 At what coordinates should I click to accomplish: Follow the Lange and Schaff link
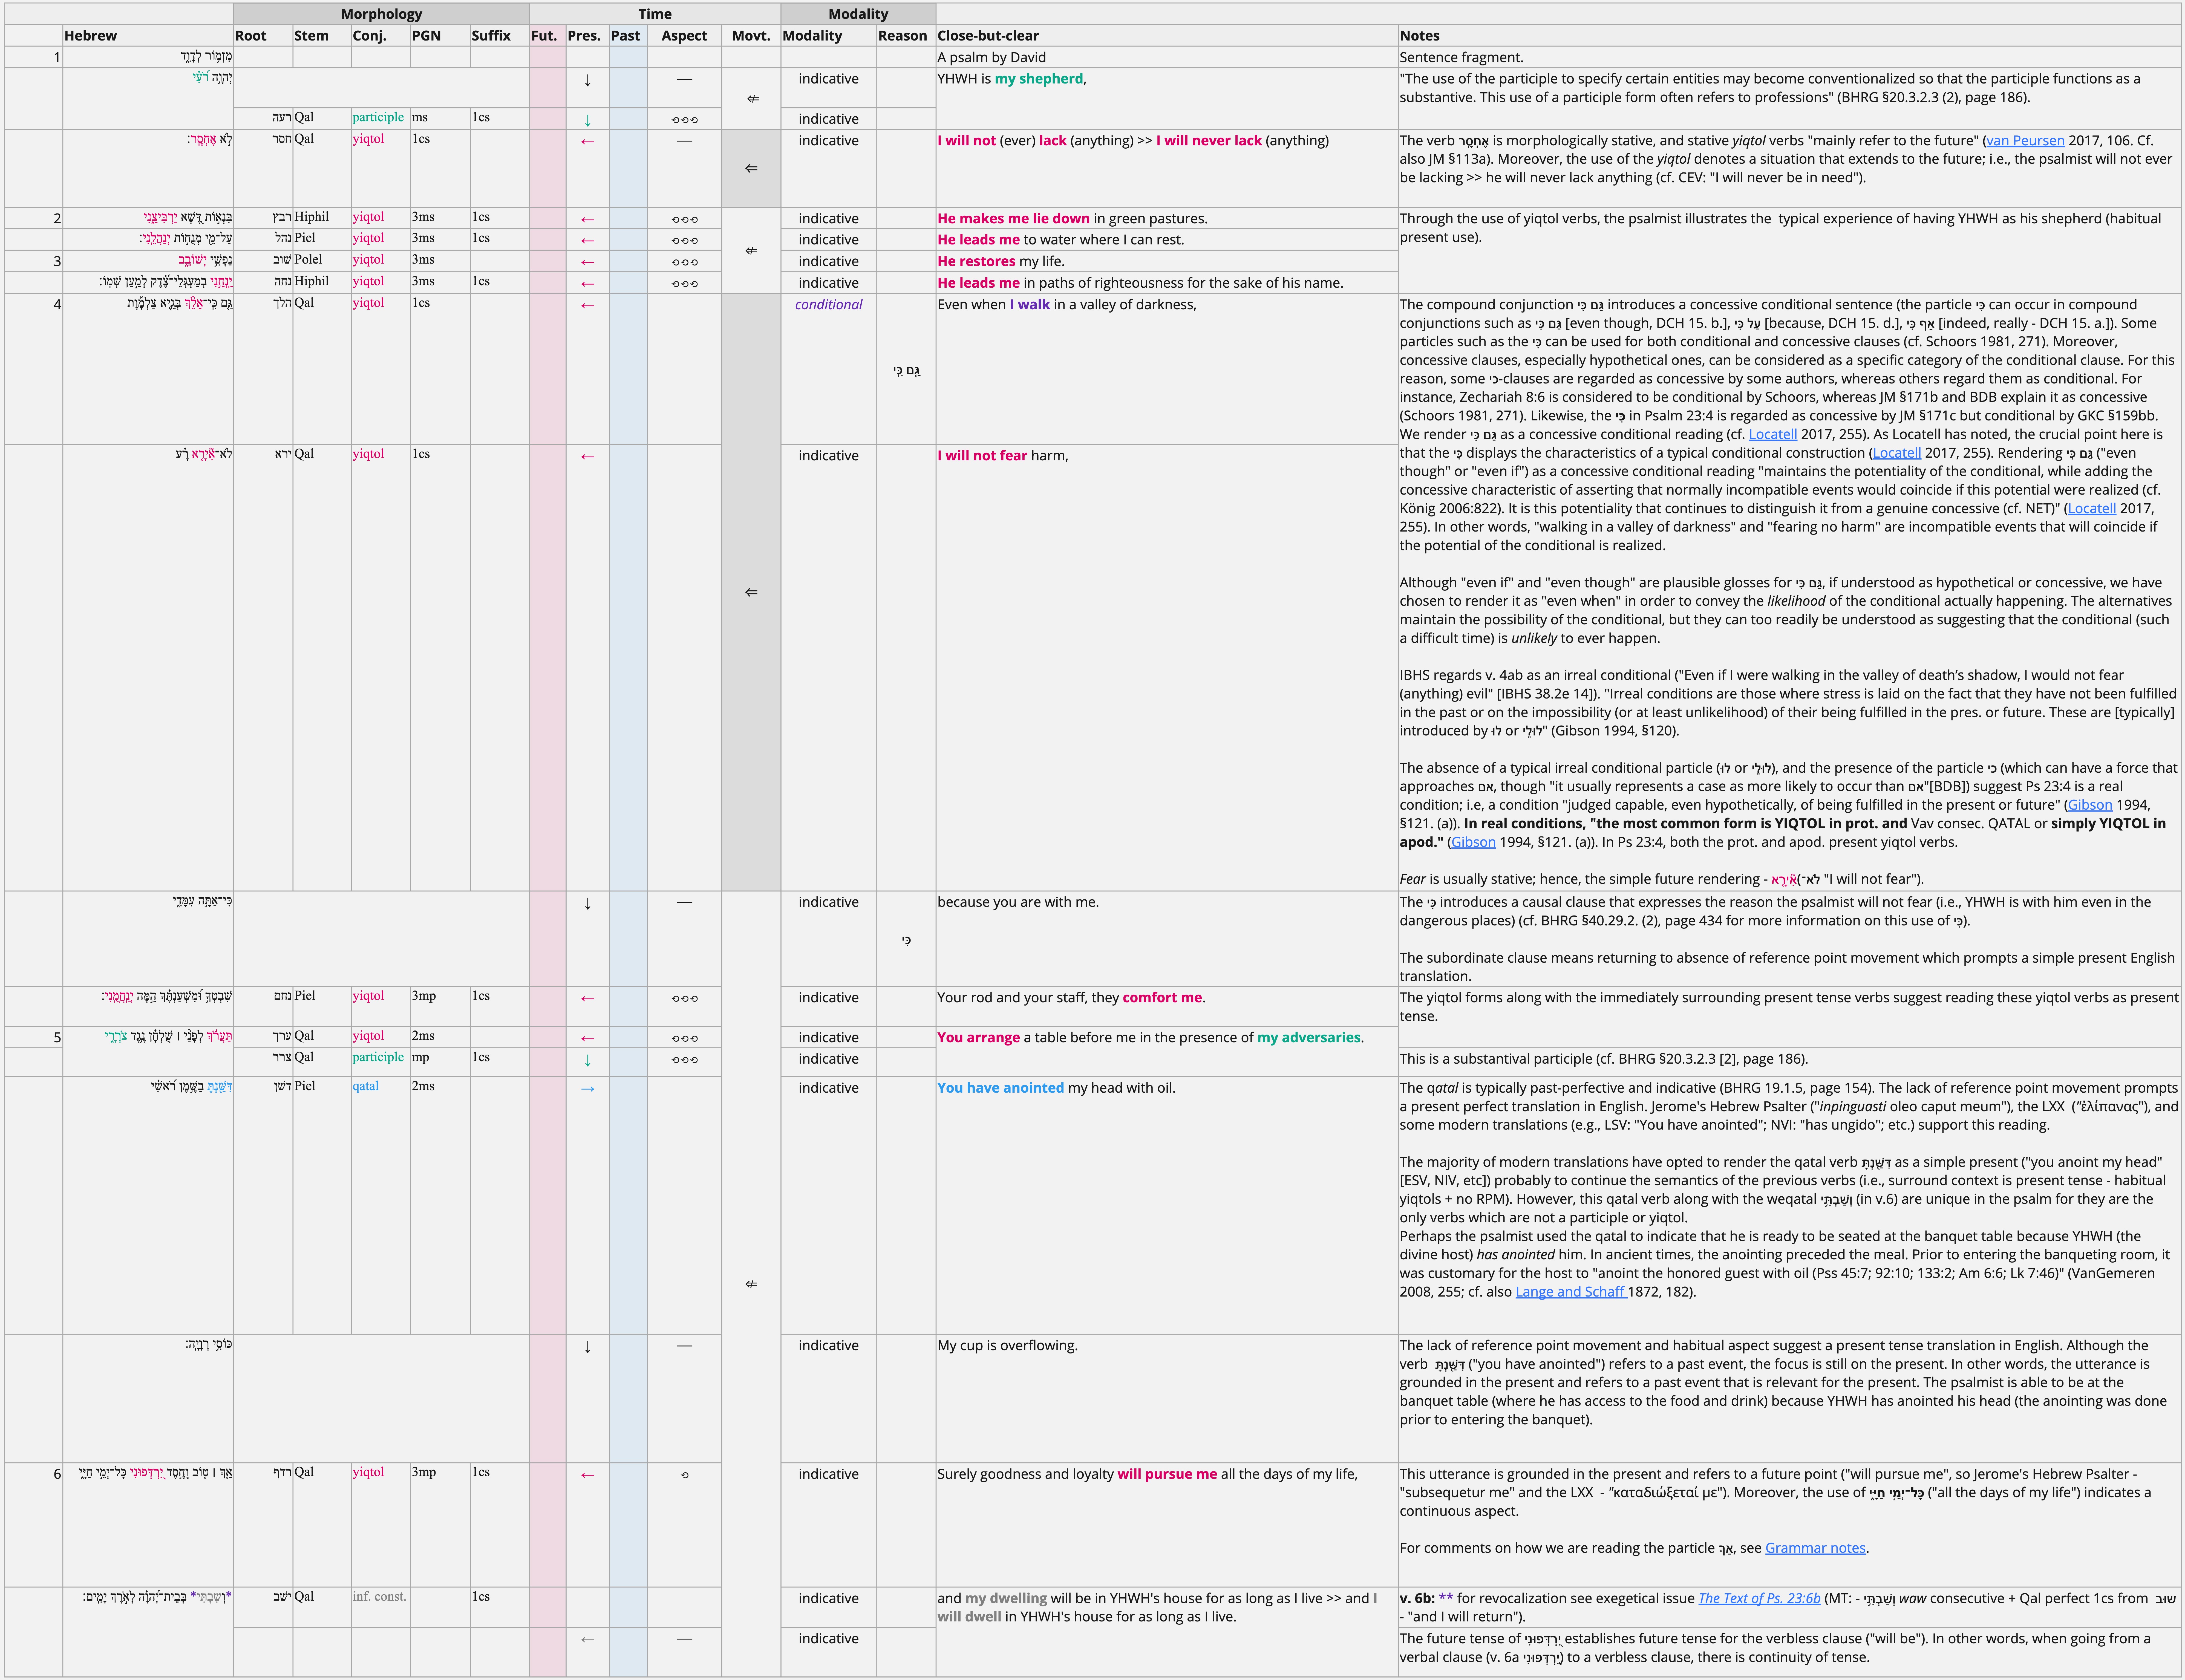tap(1571, 1292)
